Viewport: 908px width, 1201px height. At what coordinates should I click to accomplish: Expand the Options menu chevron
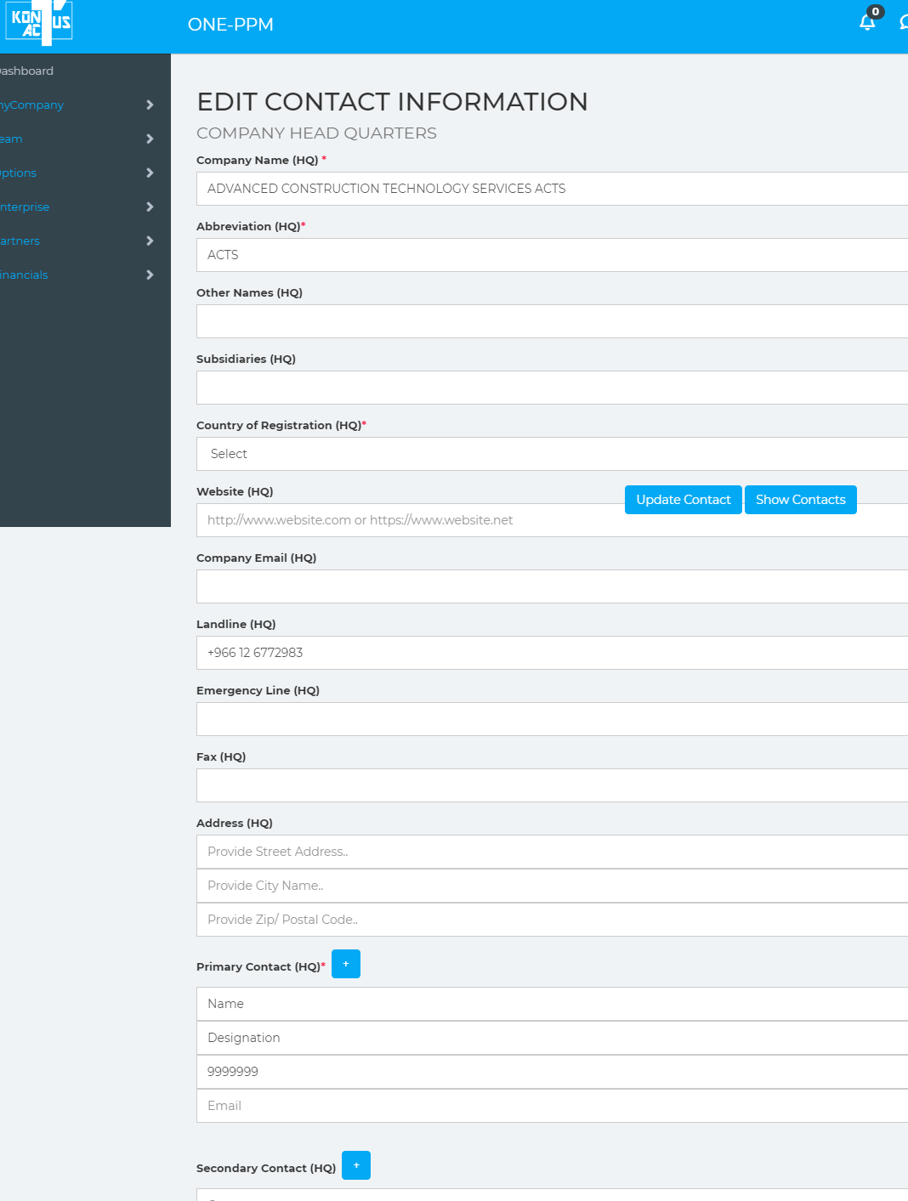(150, 173)
